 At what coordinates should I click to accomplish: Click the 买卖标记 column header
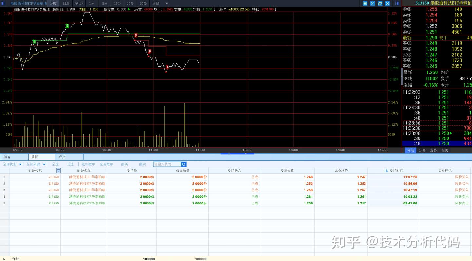(x=445, y=171)
